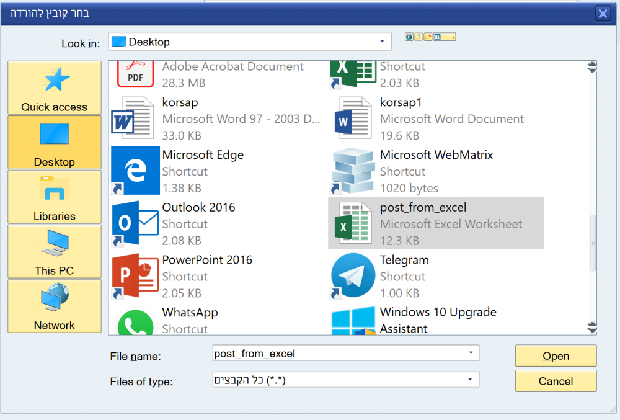Select the WhatsApp shortcut icon
620x420 pixels.
(x=135, y=321)
